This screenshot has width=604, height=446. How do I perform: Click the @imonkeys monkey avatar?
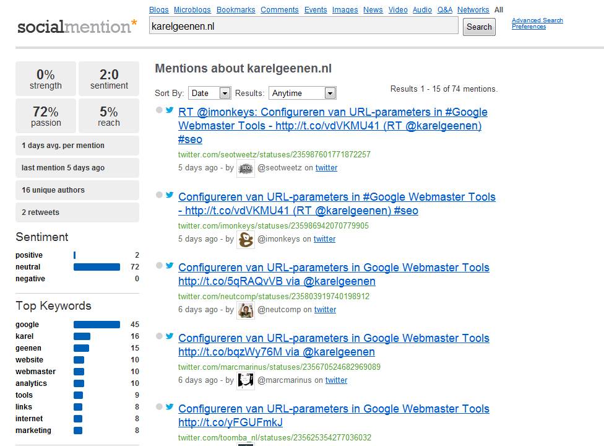[x=246, y=239]
